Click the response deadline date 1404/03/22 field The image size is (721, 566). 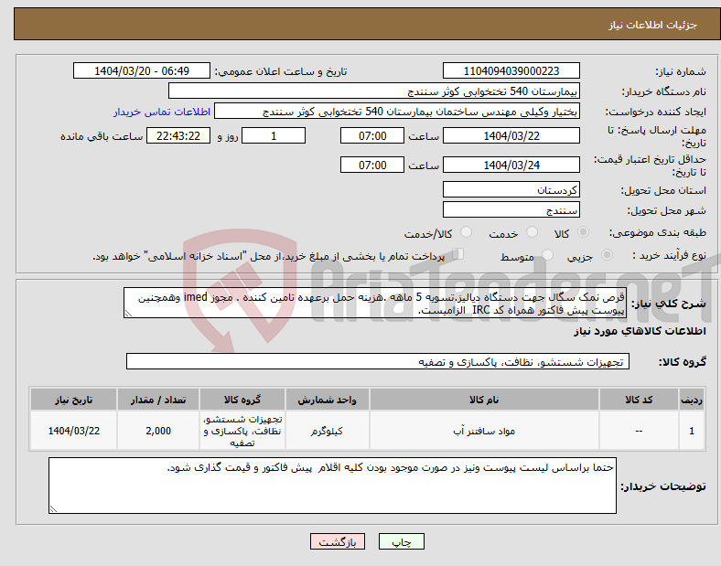pyautogui.click(x=511, y=136)
